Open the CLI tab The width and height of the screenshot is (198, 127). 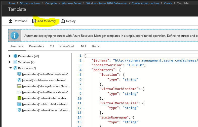52,46
